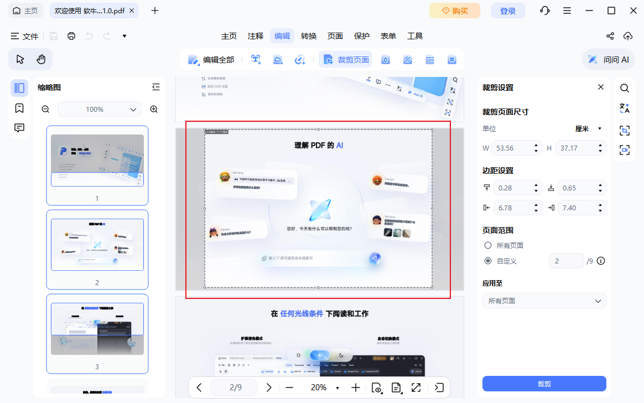Open the 文件 menu

(25, 36)
